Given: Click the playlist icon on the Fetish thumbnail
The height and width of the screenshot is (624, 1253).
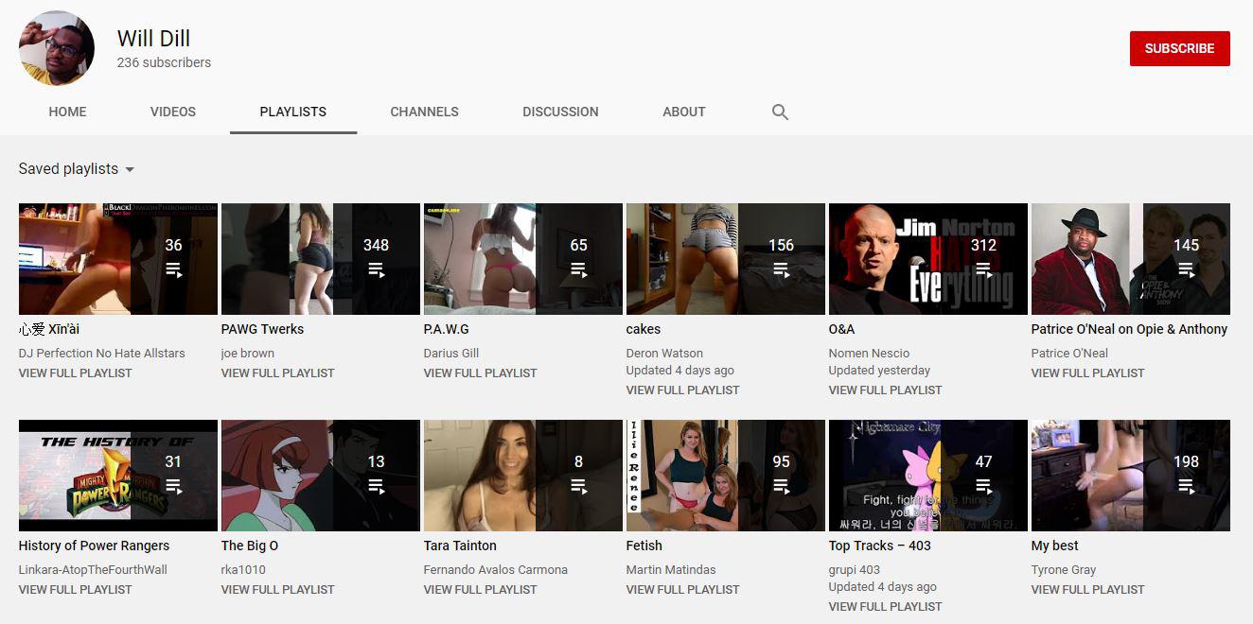Looking at the screenshot, I should 782,486.
